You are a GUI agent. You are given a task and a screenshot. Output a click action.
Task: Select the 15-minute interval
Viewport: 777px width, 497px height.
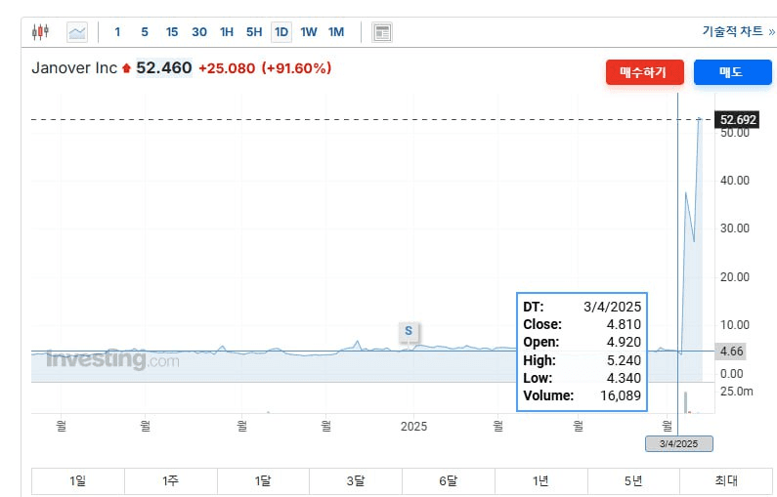[x=172, y=32]
